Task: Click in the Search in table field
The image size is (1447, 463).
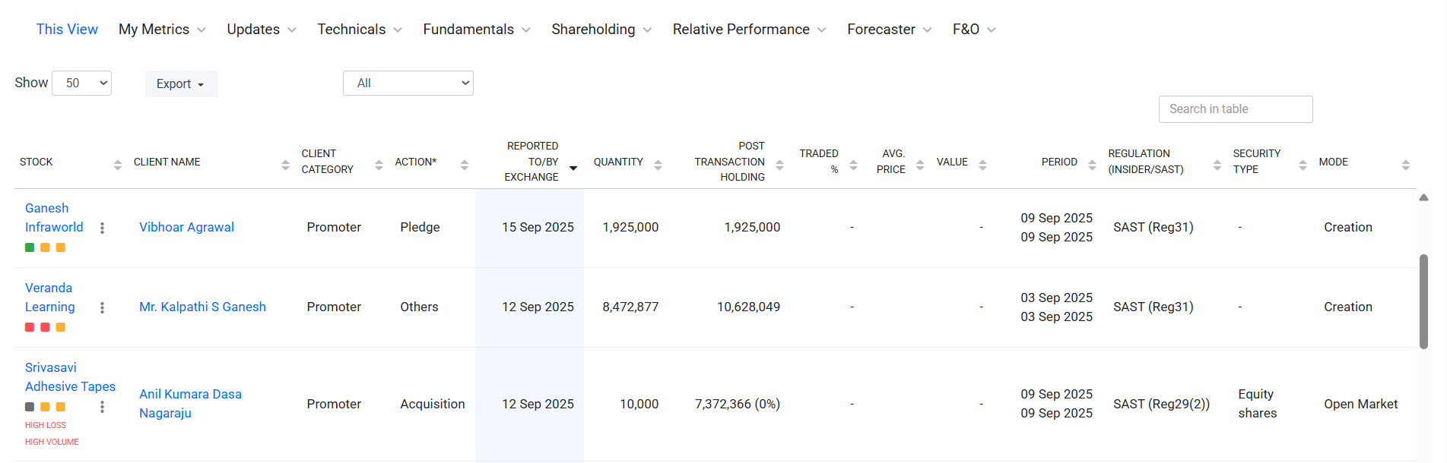Action: click(x=1235, y=109)
